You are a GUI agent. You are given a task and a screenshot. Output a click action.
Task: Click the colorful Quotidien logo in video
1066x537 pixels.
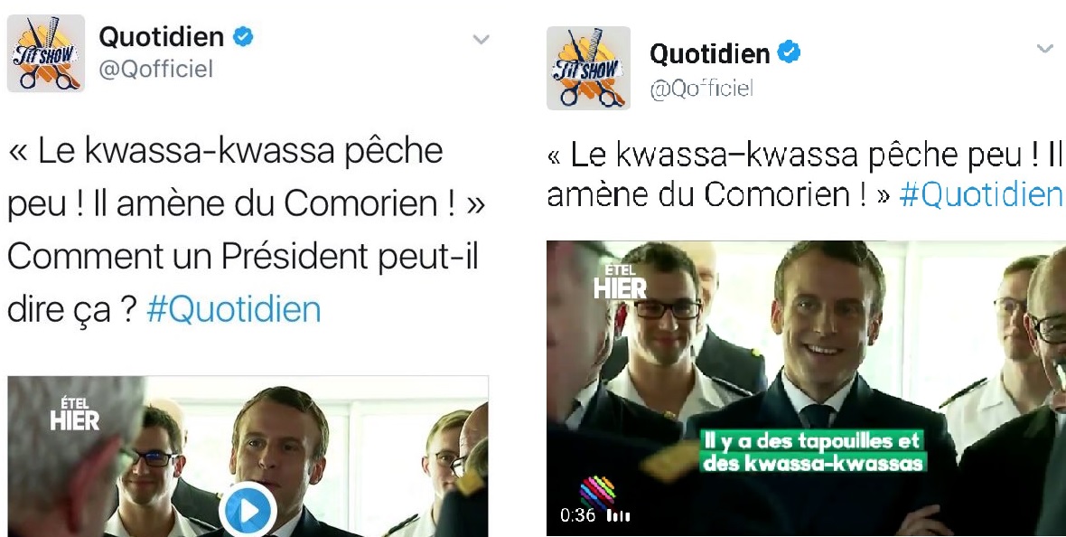pos(597,492)
